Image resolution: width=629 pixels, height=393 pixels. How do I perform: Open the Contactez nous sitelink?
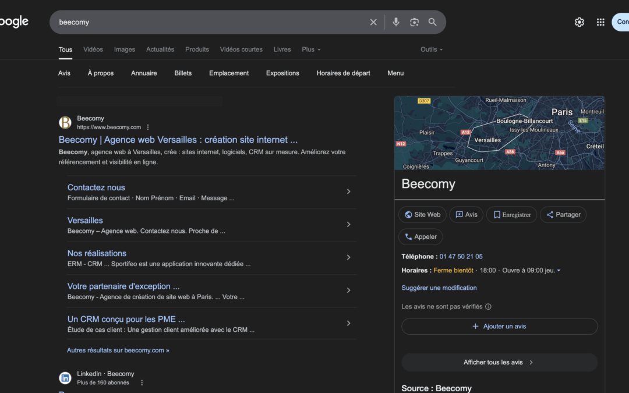[x=96, y=187]
